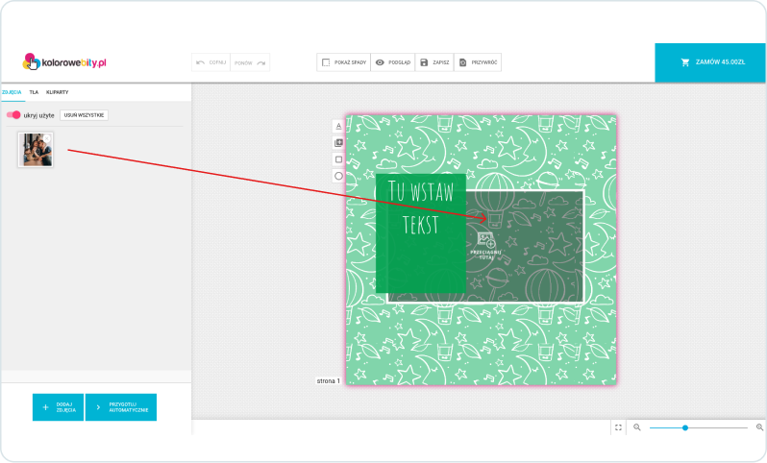Switch to the Zdjęcia tab
This screenshot has width=767, height=463.
(12, 92)
